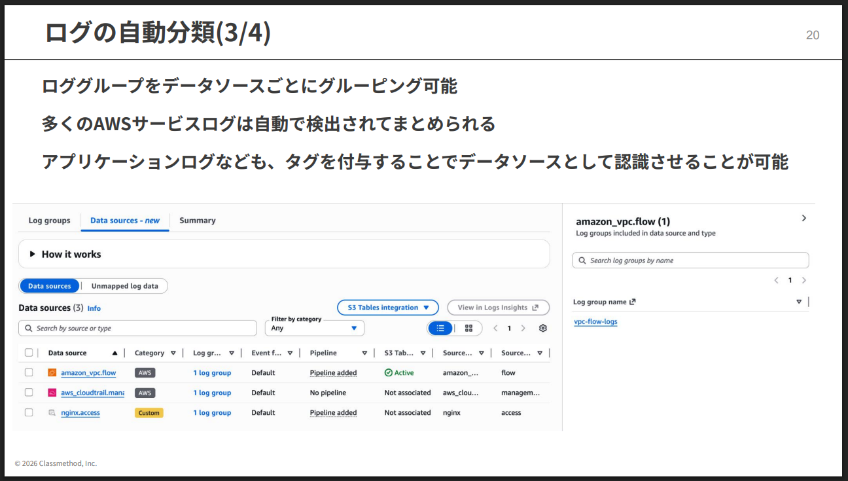Open the S3 Tables integration dropdown
This screenshot has height=481, width=848.
pos(388,307)
